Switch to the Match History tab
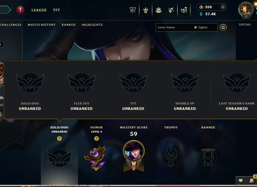The image size is (257, 187). (42, 25)
